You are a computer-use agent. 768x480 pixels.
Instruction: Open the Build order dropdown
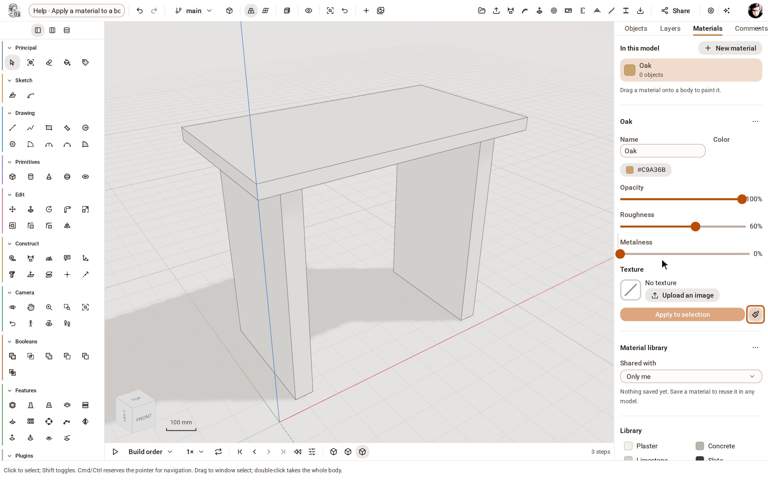tap(150, 452)
